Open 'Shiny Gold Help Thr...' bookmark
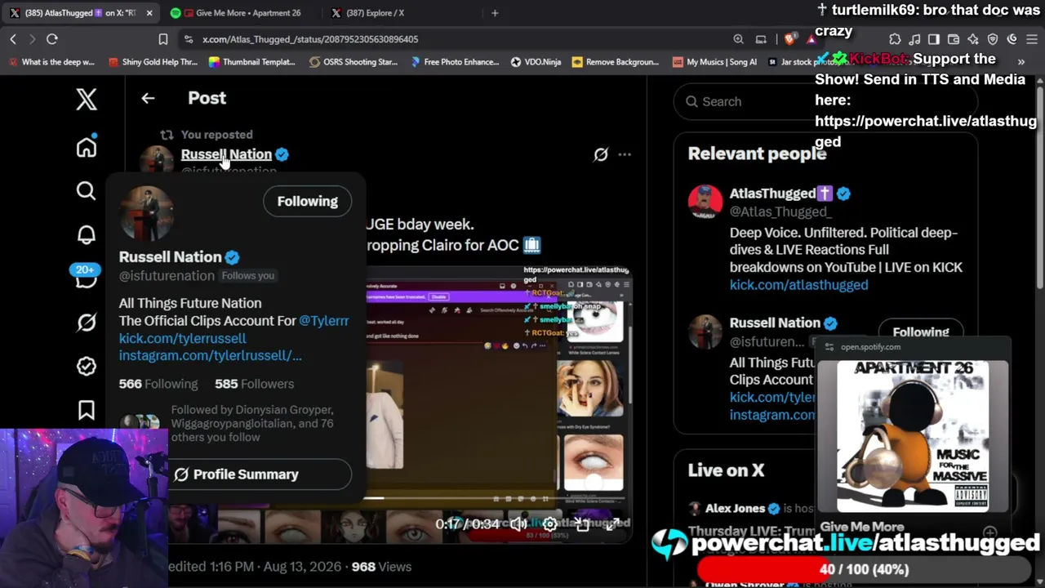The height and width of the screenshot is (588, 1045). (153, 62)
